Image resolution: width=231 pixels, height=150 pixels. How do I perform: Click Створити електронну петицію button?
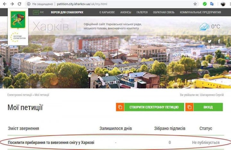pos(150,107)
